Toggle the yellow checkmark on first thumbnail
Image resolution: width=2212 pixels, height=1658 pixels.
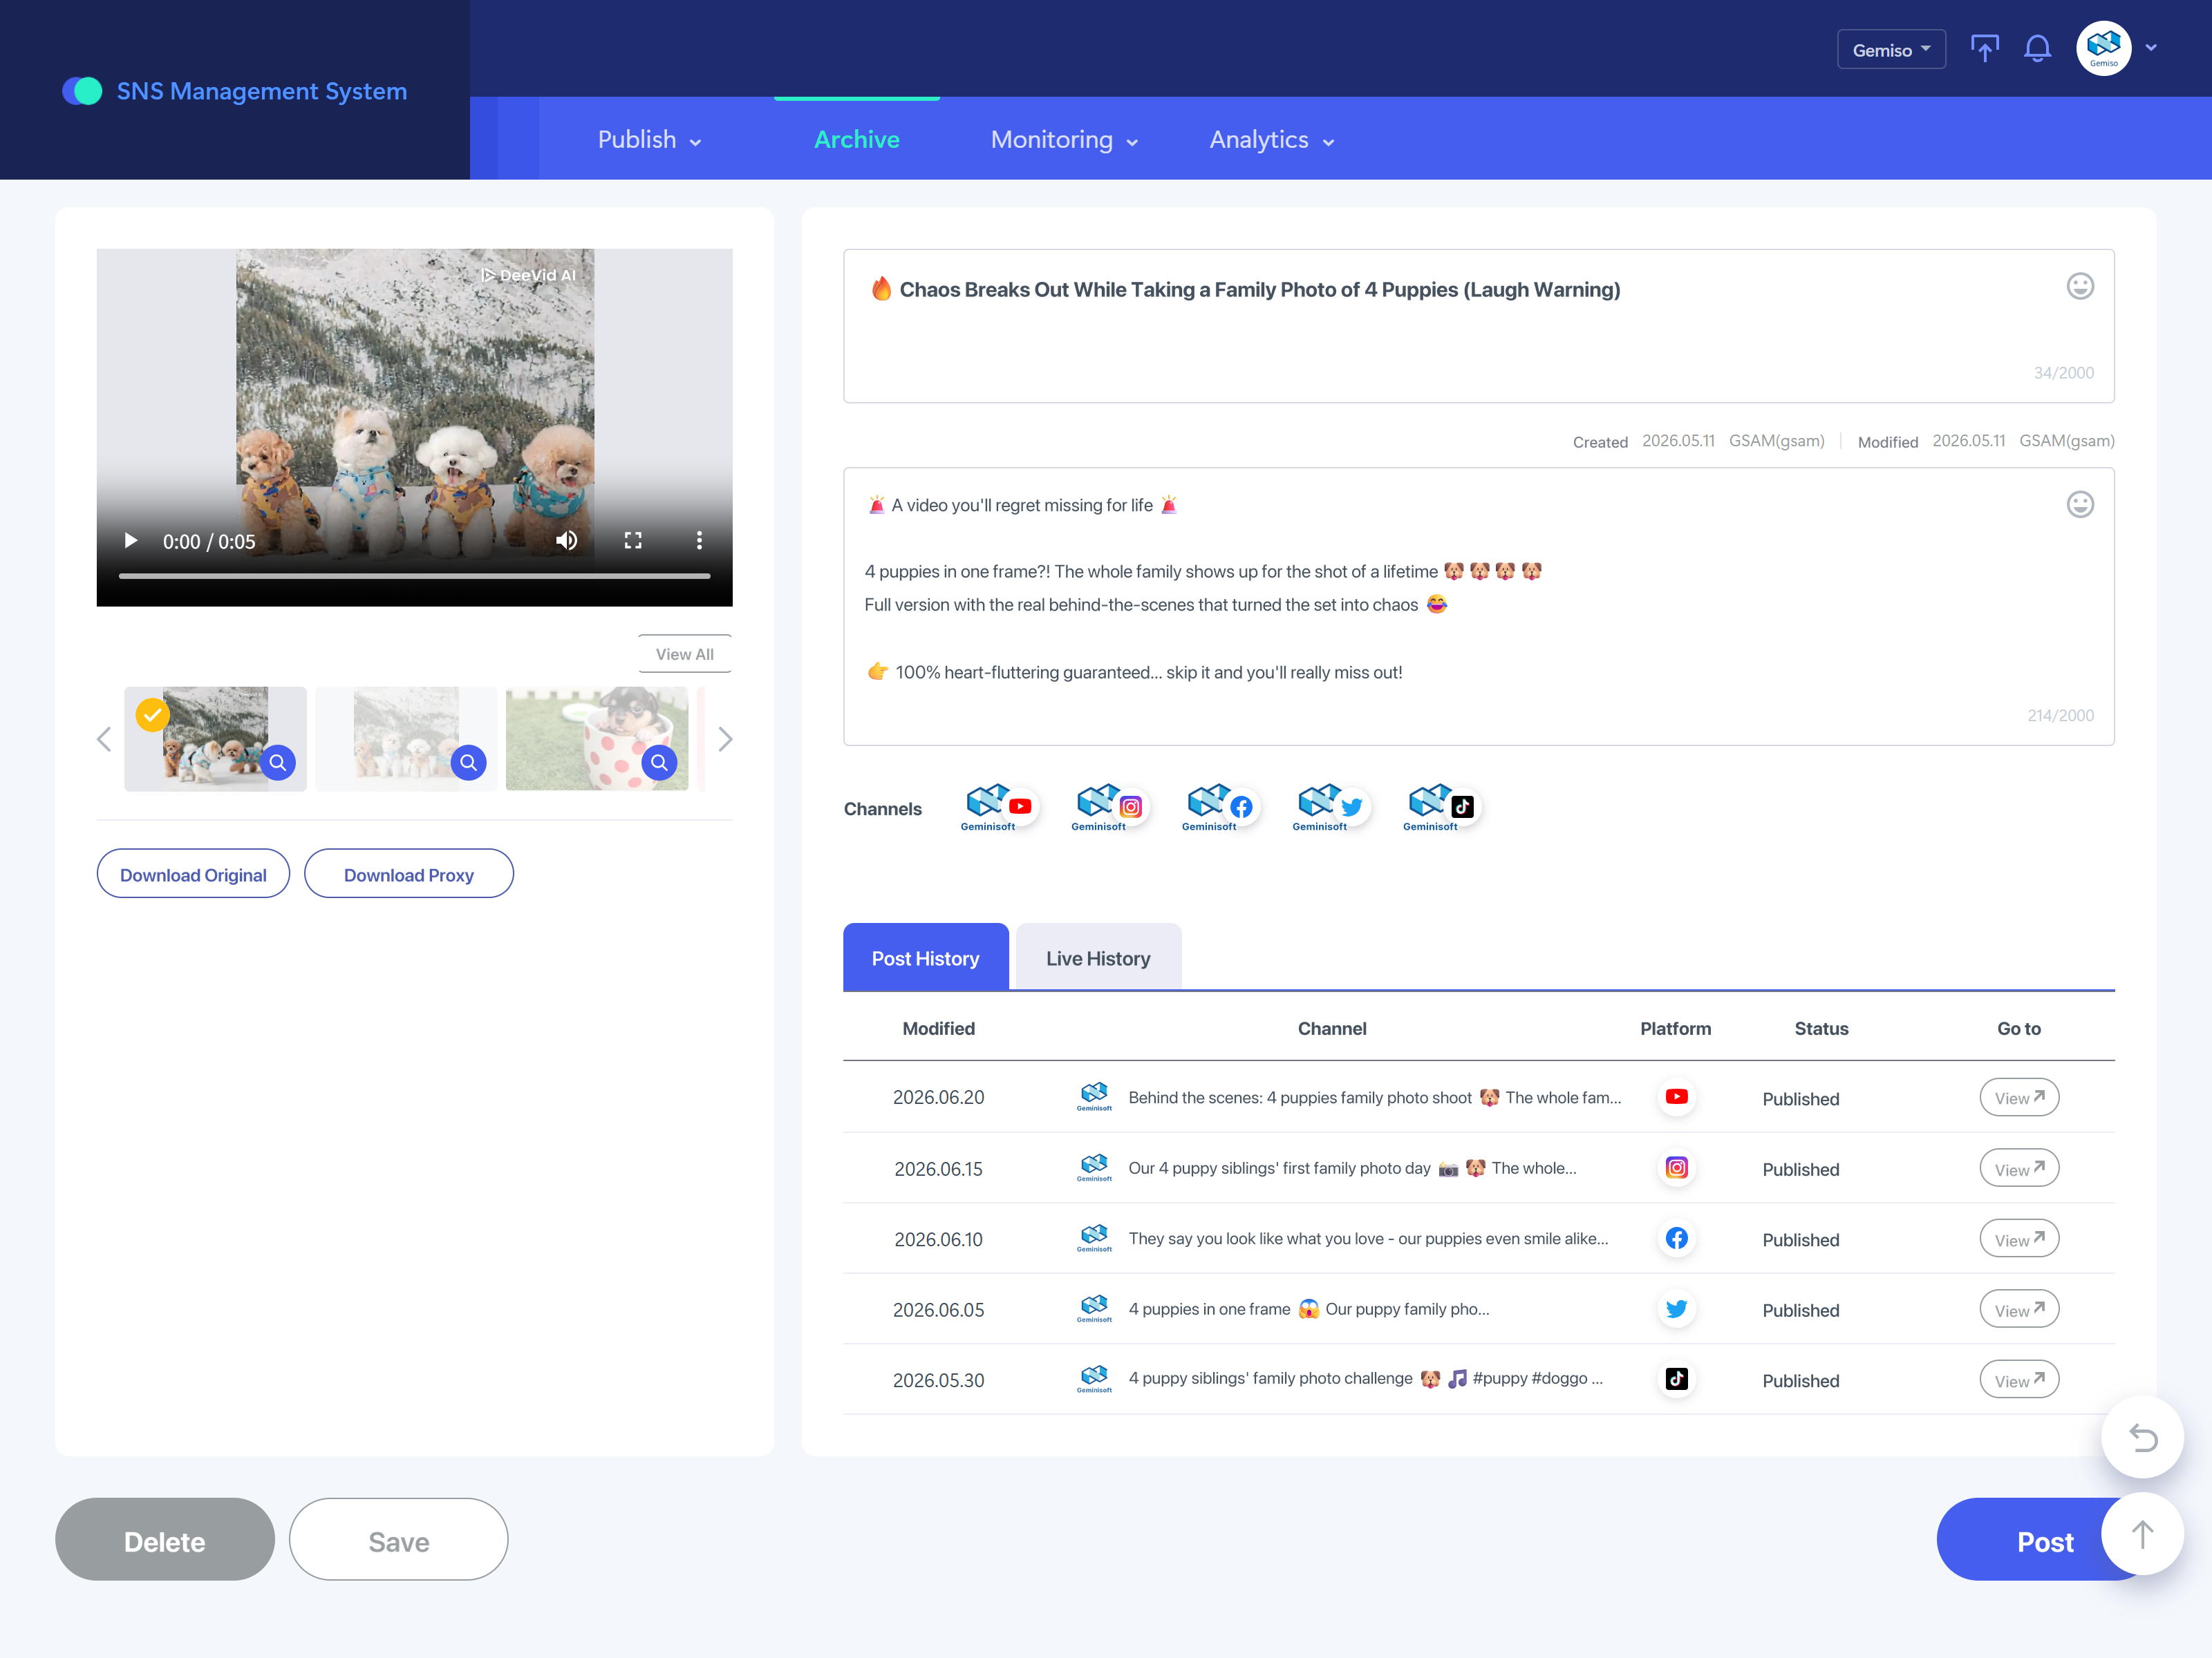tap(152, 714)
